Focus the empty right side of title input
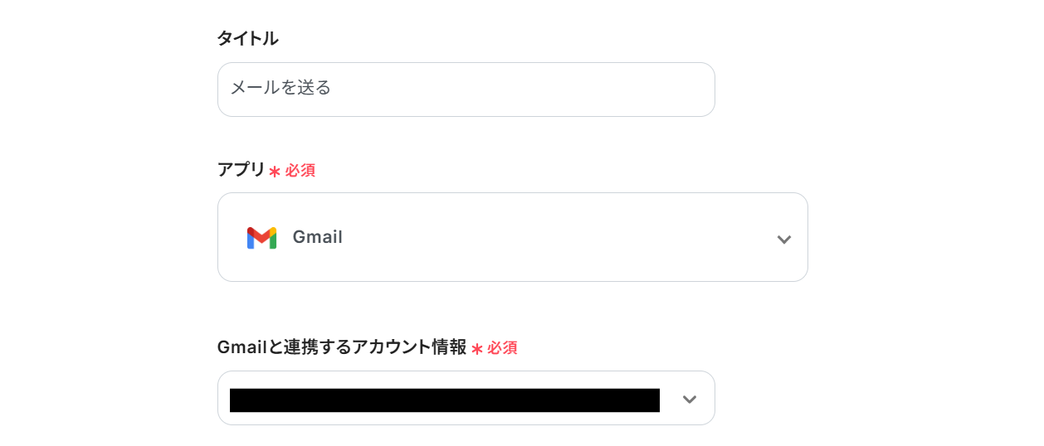 tap(581, 90)
